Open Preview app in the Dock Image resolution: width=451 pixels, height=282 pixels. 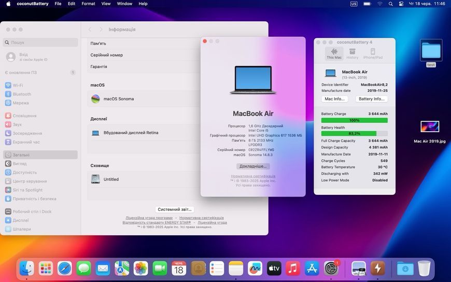coord(359,269)
